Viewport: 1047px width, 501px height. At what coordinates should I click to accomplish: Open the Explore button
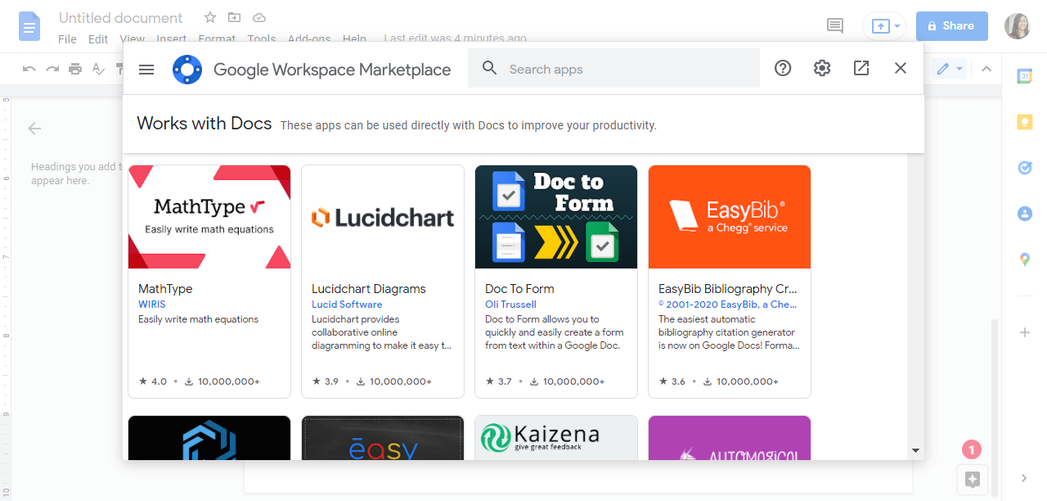[973, 480]
